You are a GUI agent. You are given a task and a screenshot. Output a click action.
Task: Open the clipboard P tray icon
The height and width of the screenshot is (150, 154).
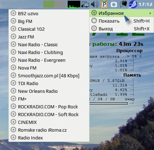104,4
